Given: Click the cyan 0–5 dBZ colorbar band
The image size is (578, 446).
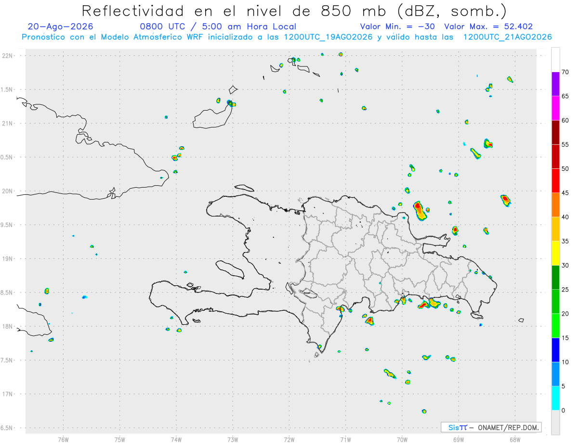Looking at the screenshot, I should click(555, 398).
